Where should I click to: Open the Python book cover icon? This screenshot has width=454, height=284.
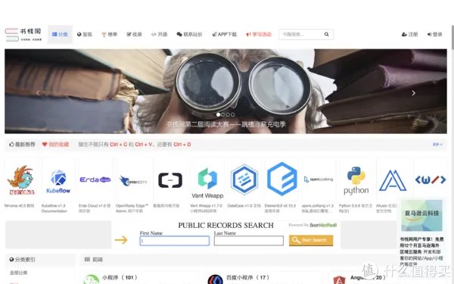coord(356,180)
